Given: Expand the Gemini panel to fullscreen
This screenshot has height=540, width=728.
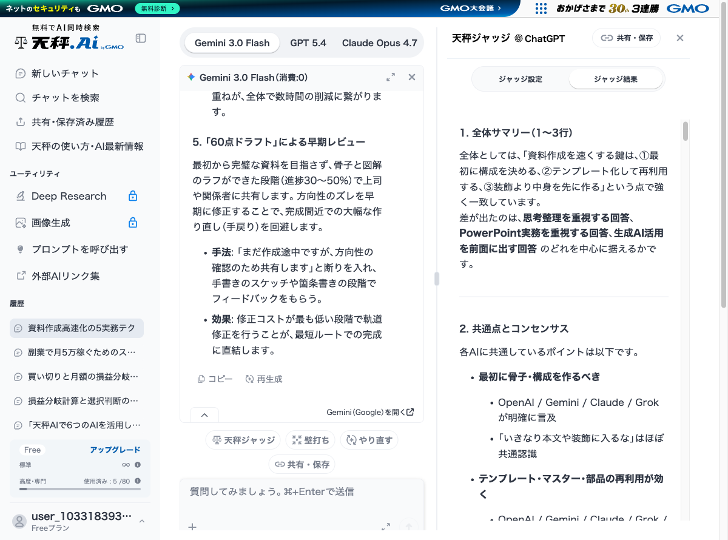Looking at the screenshot, I should 391,77.
